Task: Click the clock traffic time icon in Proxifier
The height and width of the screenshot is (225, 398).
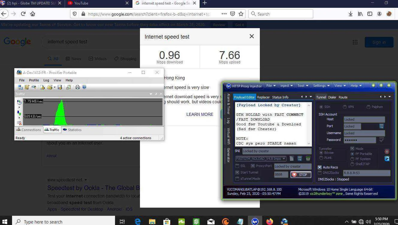Action: tap(19, 102)
